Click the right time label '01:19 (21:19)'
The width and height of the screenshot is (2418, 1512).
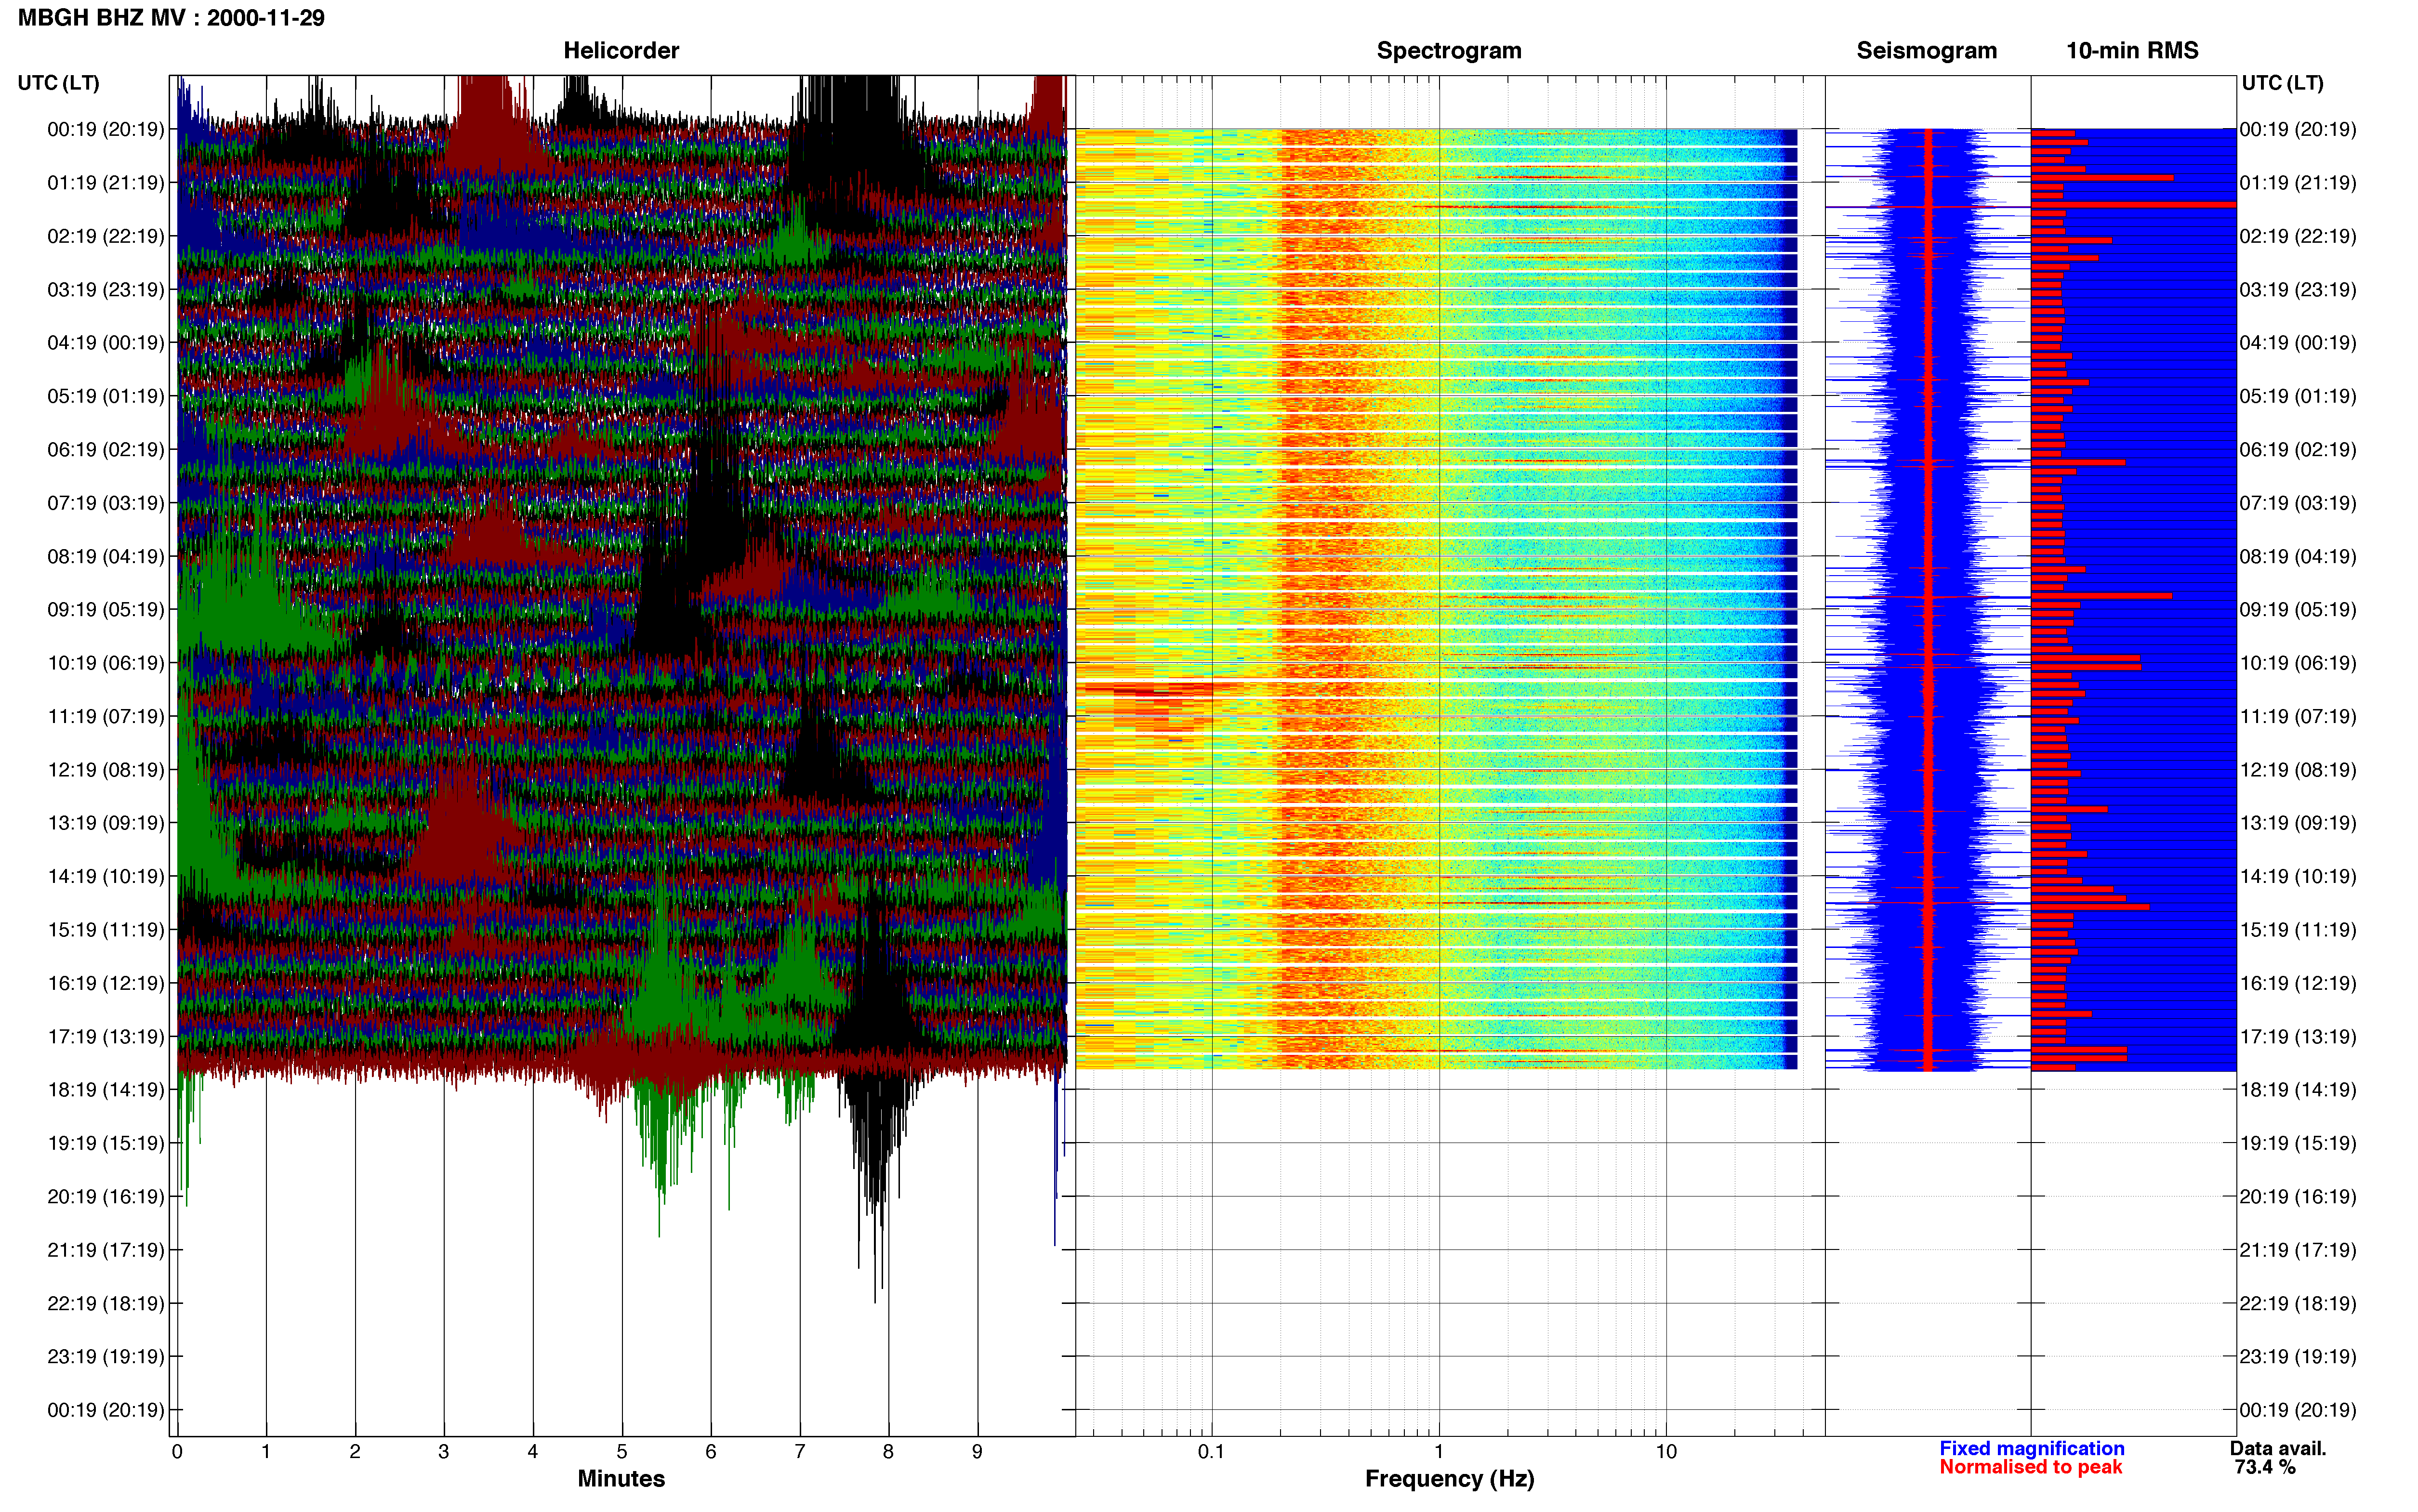point(2298,183)
